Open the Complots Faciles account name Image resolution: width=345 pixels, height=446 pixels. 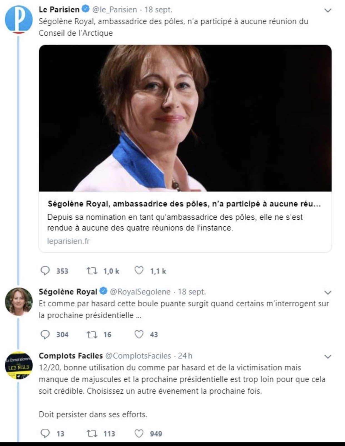71,356
